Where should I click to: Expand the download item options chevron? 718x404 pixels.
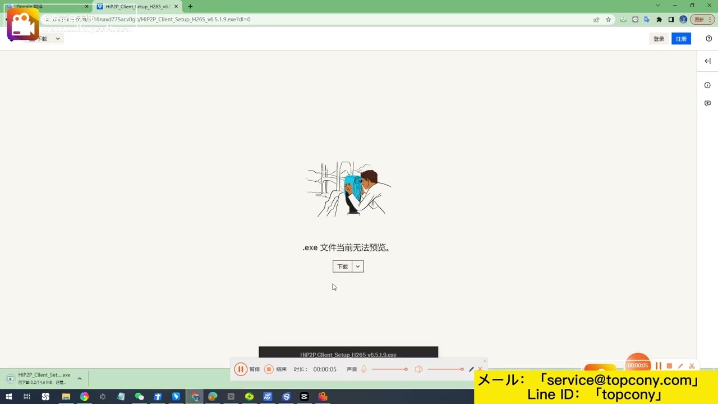click(x=79, y=379)
